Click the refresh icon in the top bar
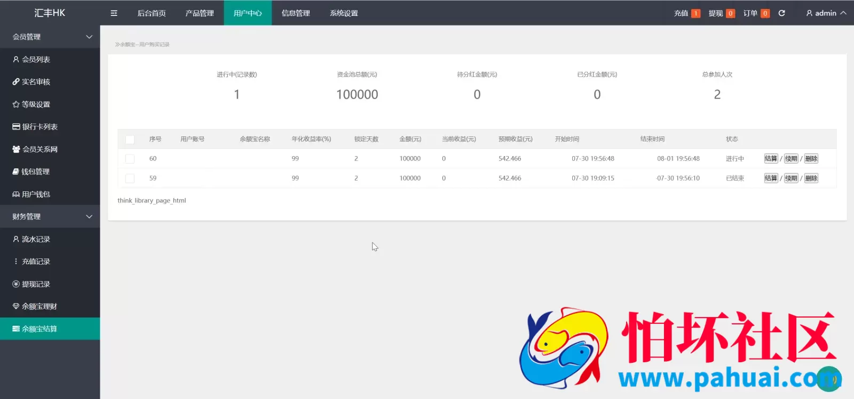854x399 pixels. (781, 13)
